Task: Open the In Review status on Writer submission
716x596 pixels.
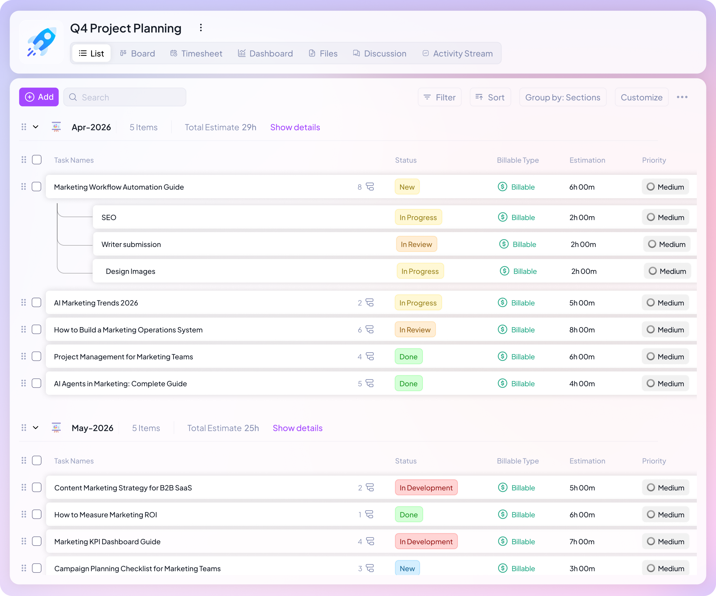Action: click(417, 244)
